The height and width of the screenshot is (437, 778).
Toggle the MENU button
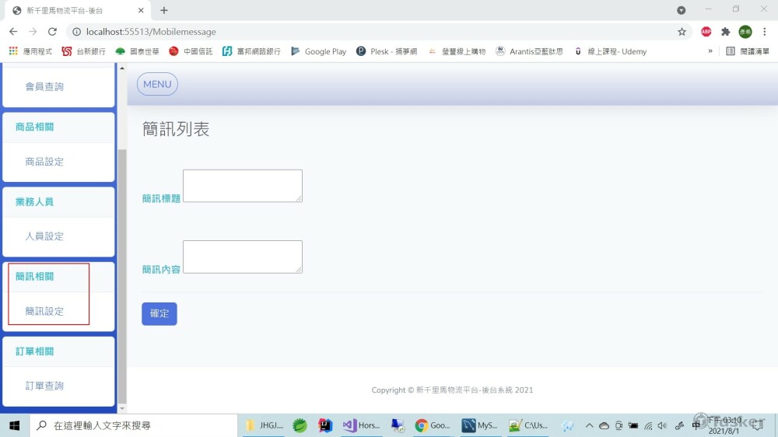pos(157,84)
